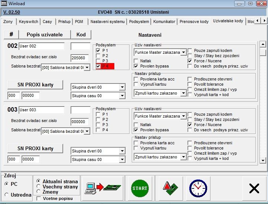This screenshot has width=268, height=204.
Task: Open Funkce Master zakazana dropdown for User 002
Action: [183, 52]
